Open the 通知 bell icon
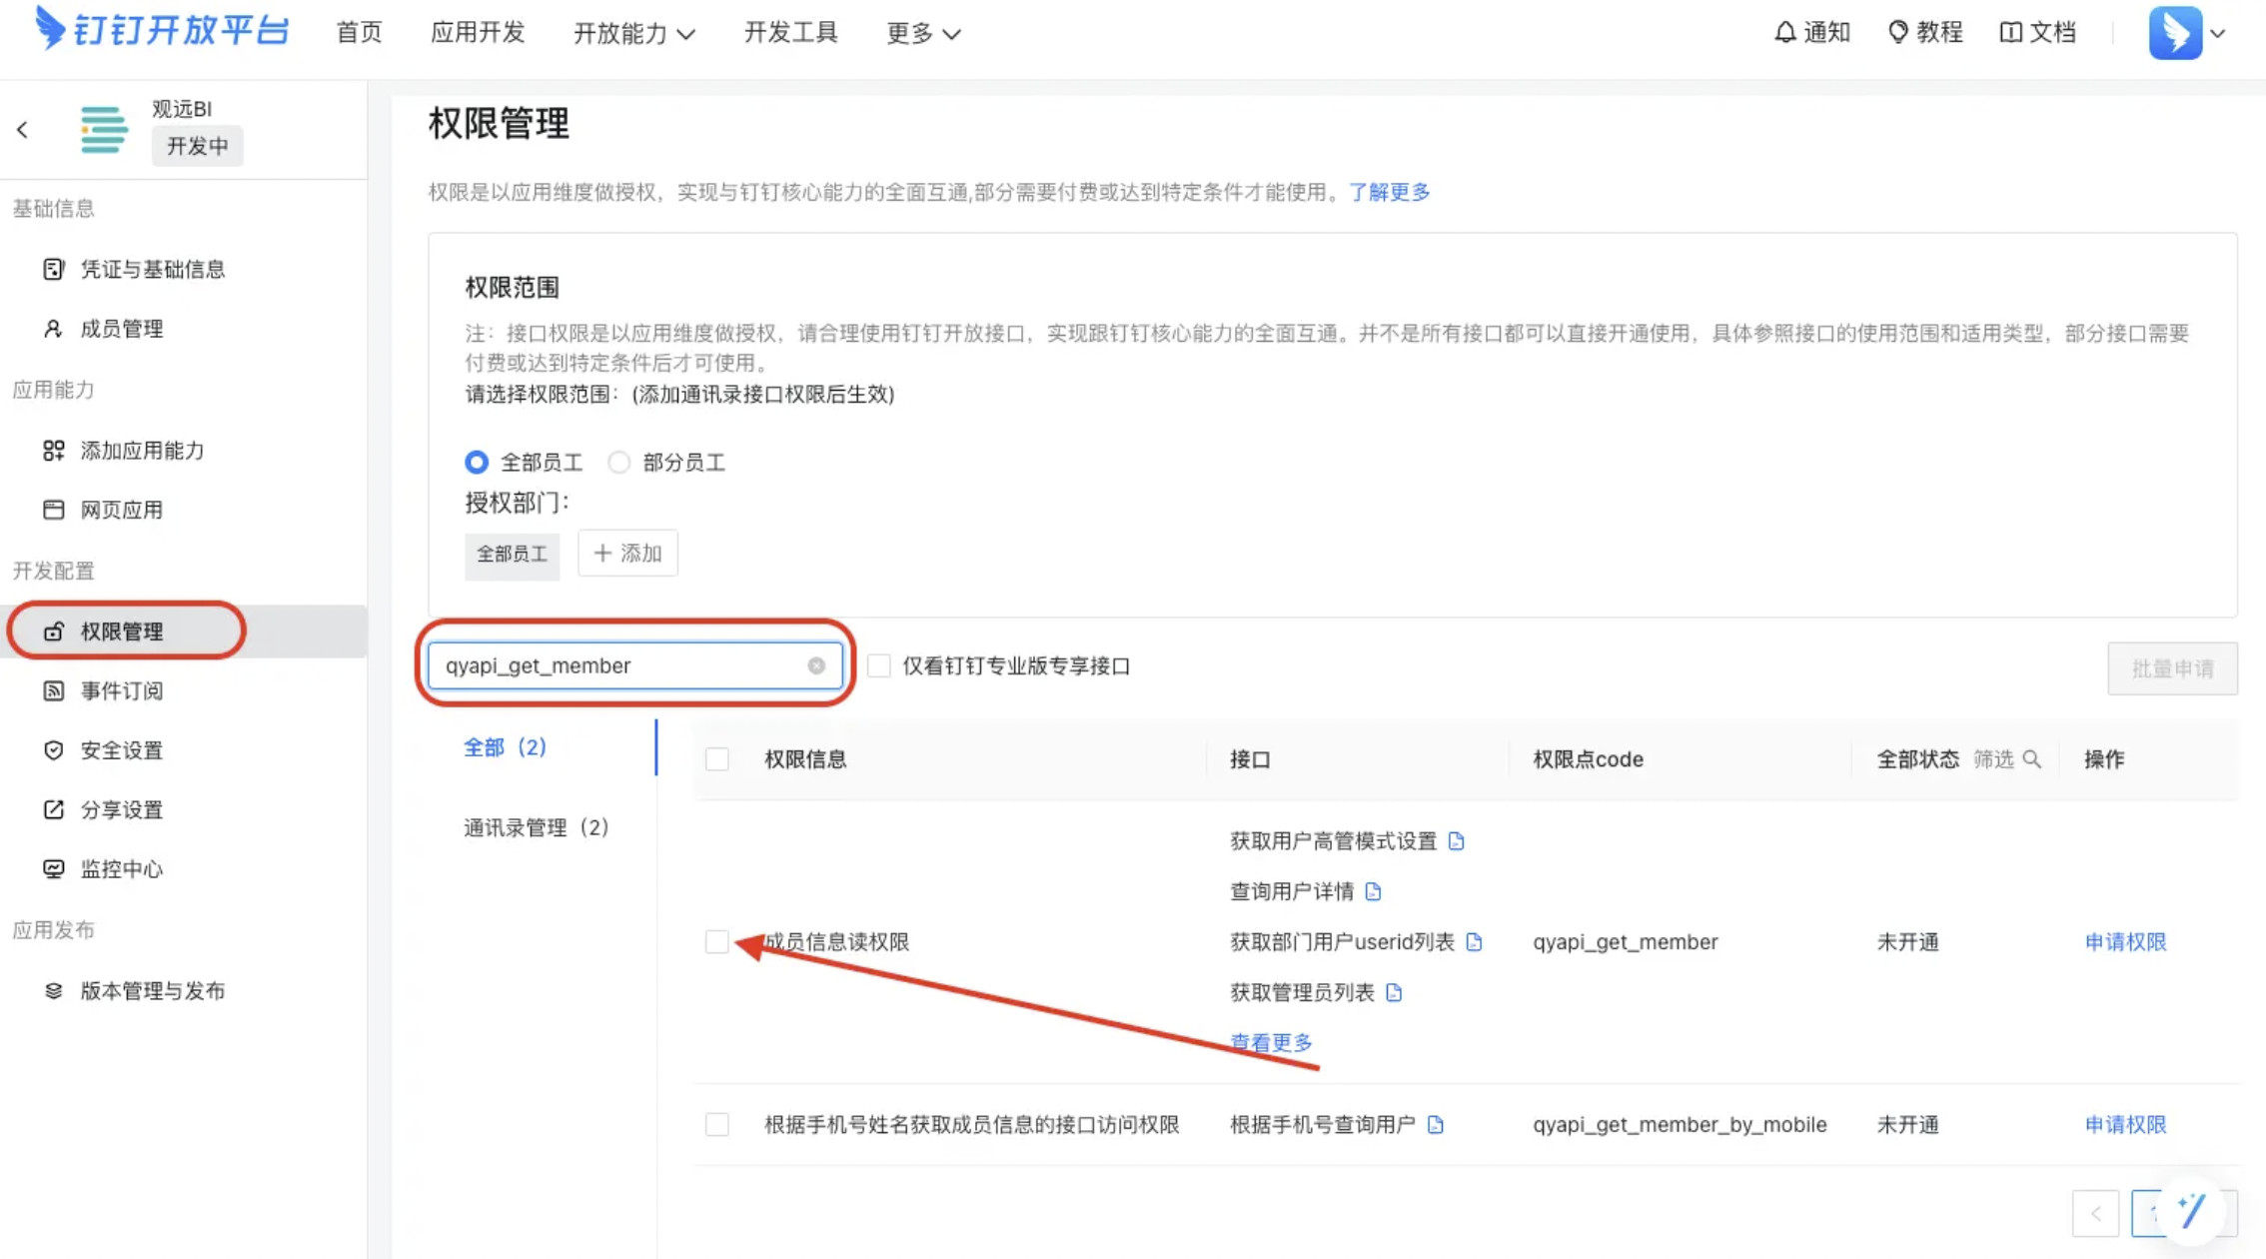2266x1259 pixels. (x=1784, y=32)
